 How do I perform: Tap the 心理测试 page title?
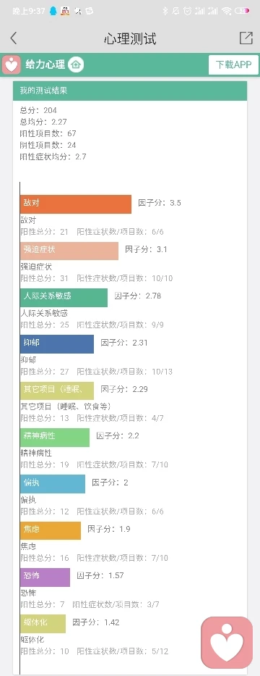pos(130,38)
